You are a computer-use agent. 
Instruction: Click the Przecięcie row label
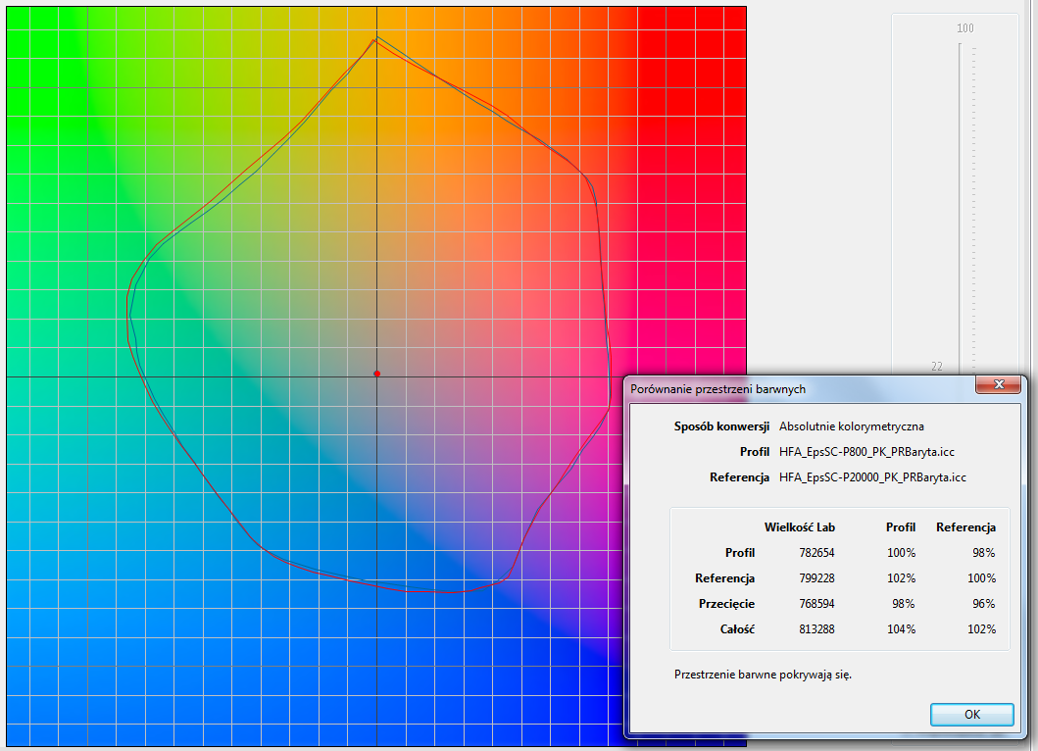[x=727, y=604]
